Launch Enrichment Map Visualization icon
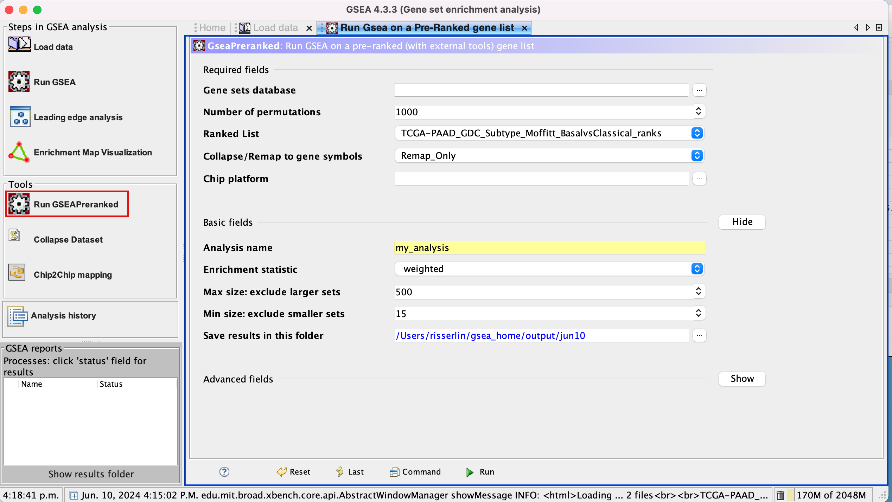 (19, 152)
